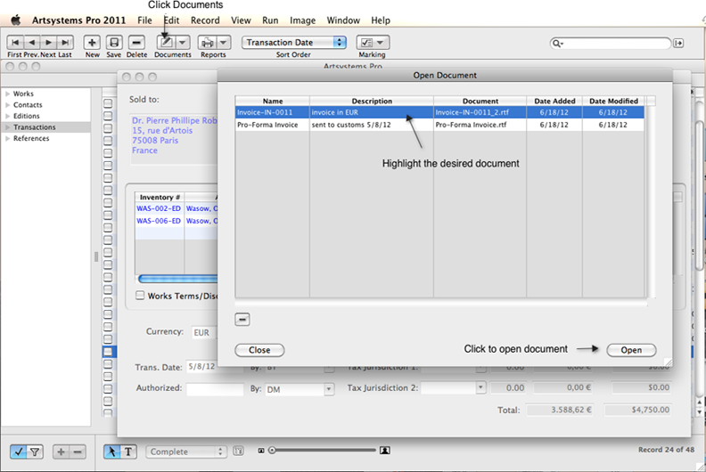
Task: Click the Currency EUR field
Action: 204,332
